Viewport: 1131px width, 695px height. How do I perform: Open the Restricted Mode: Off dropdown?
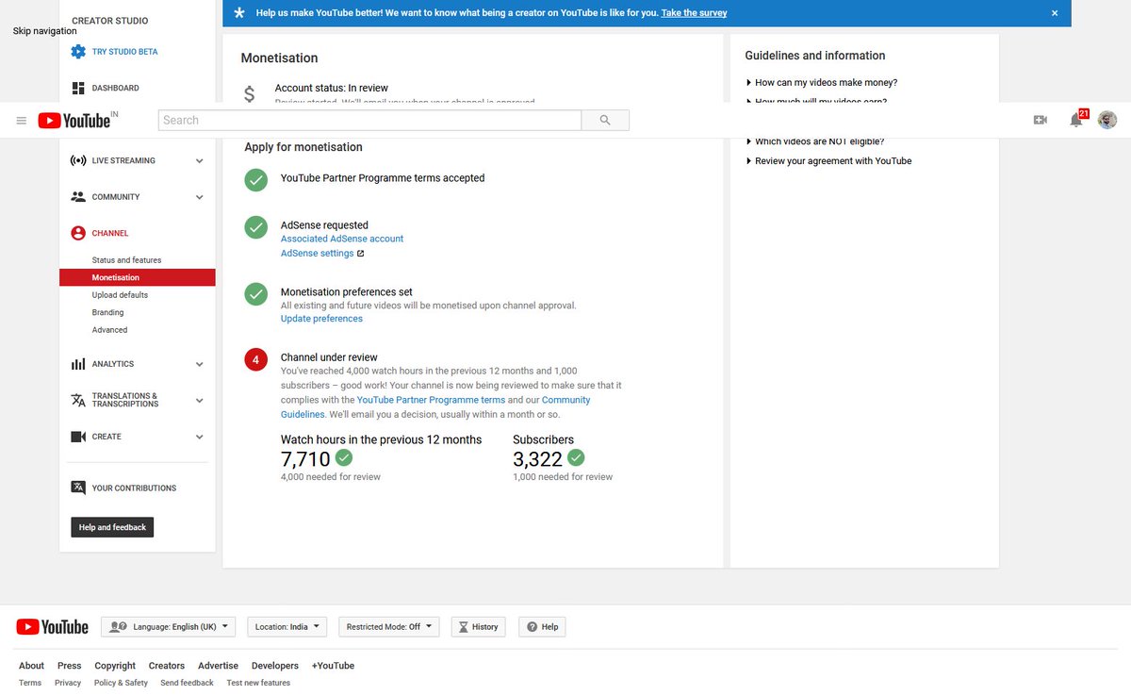[x=389, y=627]
